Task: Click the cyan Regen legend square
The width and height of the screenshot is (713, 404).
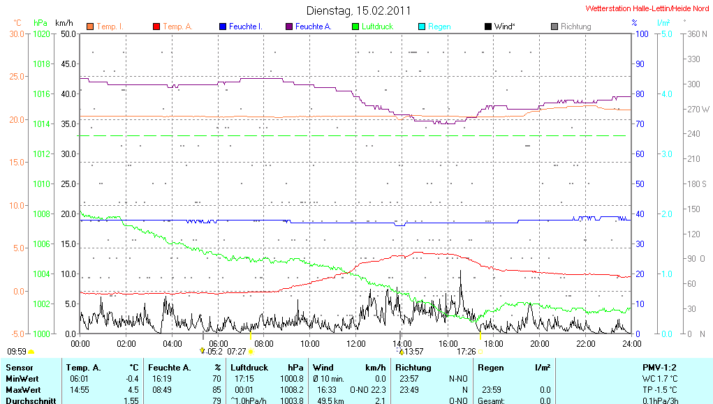Action: coord(422,27)
